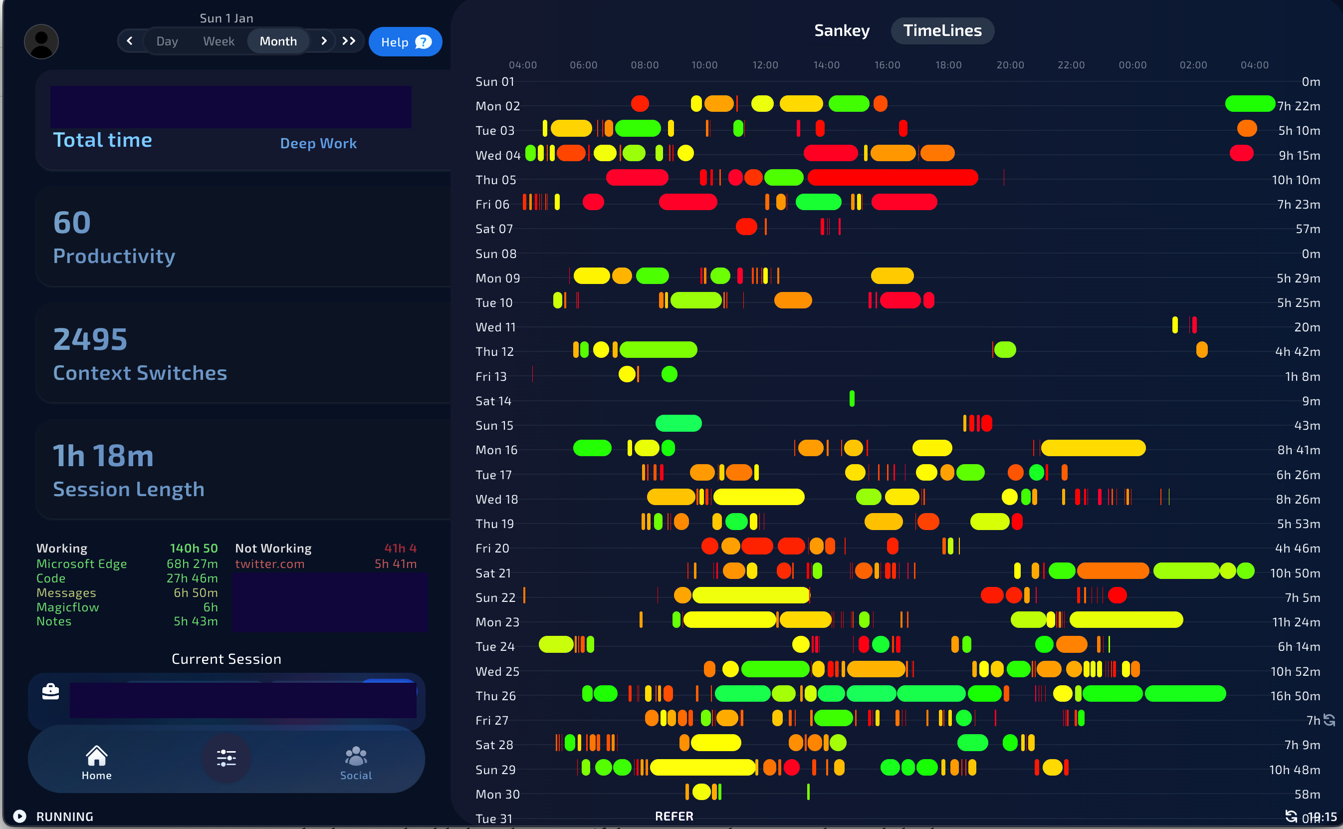Click the 12:00 time axis label

click(765, 65)
